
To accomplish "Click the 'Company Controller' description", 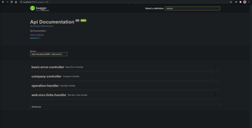I will [71, 76].
